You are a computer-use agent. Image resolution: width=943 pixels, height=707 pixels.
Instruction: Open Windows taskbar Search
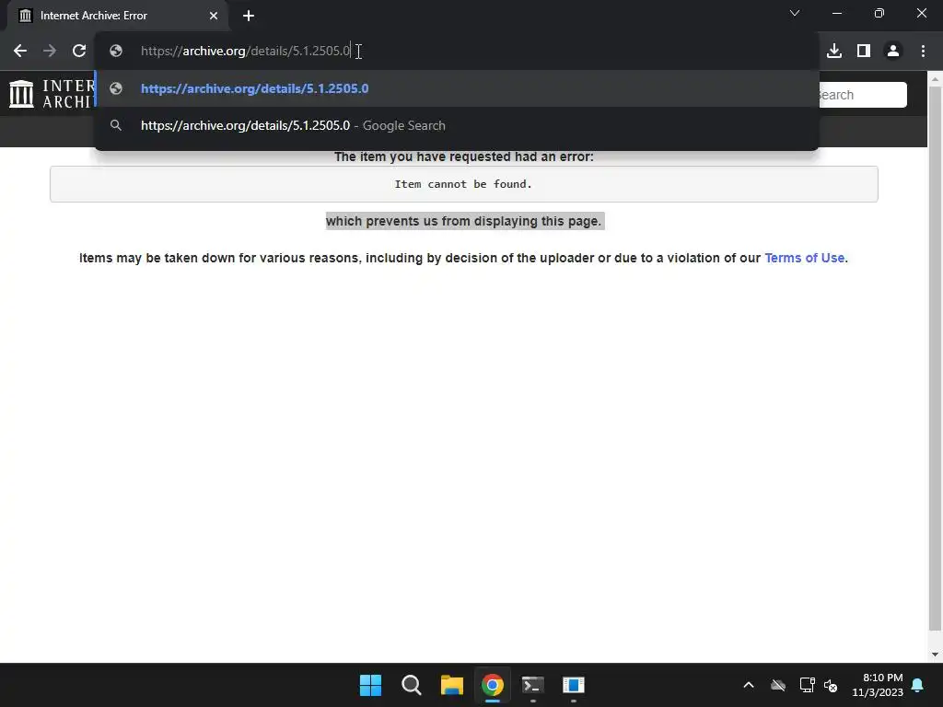412,685
